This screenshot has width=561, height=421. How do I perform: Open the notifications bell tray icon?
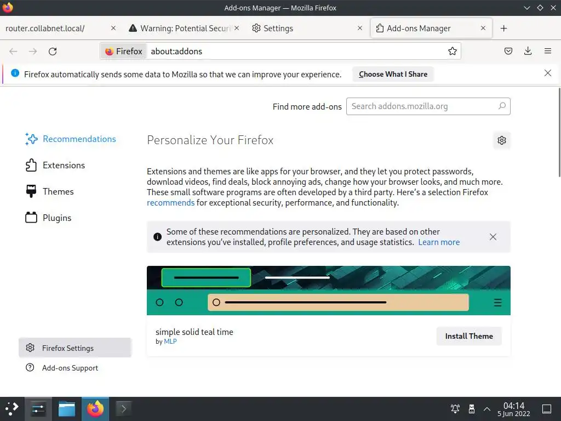pyautogui.click(x=455, y=409)
